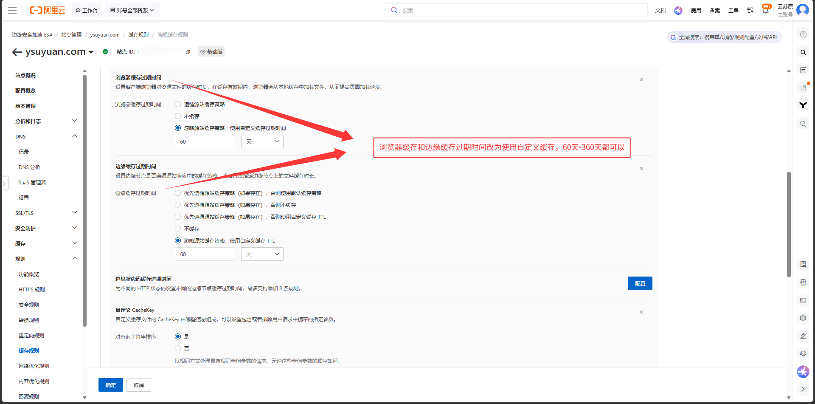Focus the edge cache TTL value field 60
Image resolution: width=815 pixels, height=404 pixels.
(205, 254)
